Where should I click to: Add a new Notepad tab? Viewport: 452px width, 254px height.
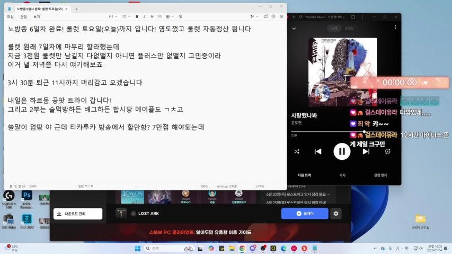click(x=76, y=9)
